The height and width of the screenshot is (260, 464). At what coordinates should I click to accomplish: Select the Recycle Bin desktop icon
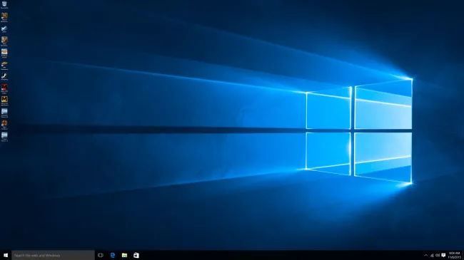point(4,4)
